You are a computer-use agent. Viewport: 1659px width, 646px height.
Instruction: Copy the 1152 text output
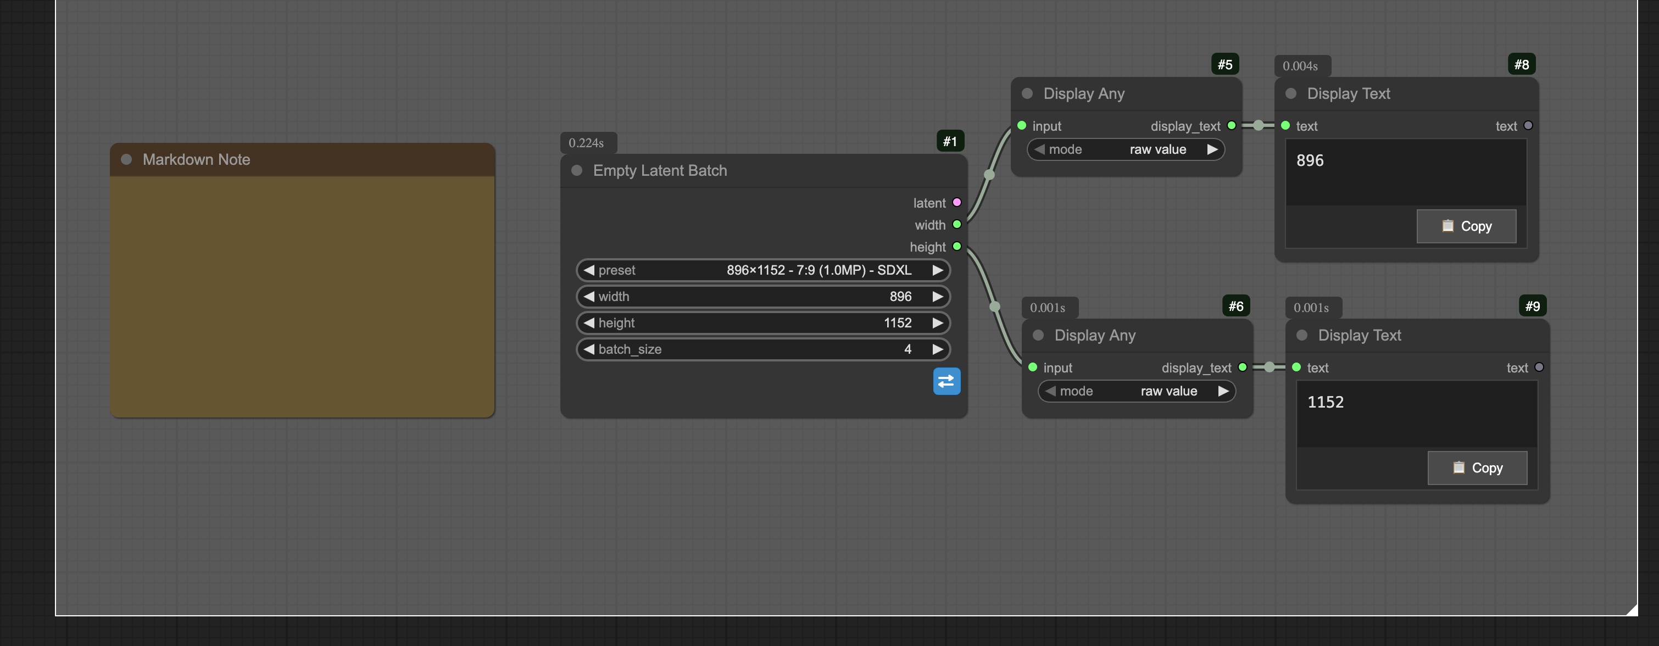point(1477,467)
